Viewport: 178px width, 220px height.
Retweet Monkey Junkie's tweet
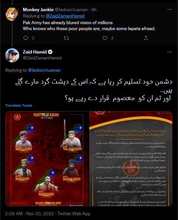click(x=66, y=38)
